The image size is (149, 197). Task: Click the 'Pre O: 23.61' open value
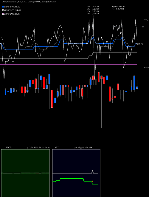pyautogui.click(x=93, y=7)
